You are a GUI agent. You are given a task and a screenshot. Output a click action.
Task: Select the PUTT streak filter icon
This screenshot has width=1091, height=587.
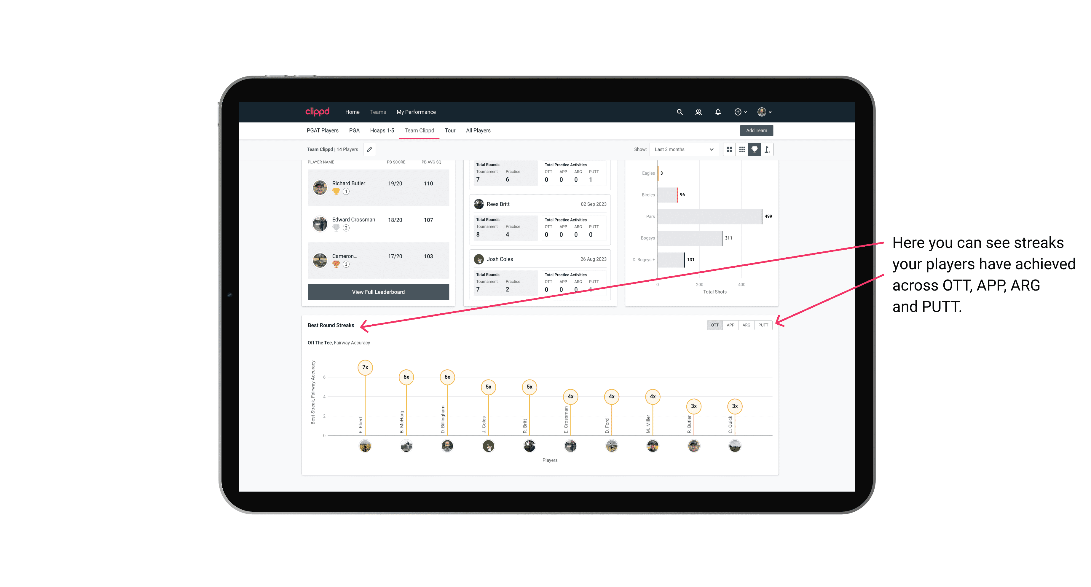tap(763, 325)
